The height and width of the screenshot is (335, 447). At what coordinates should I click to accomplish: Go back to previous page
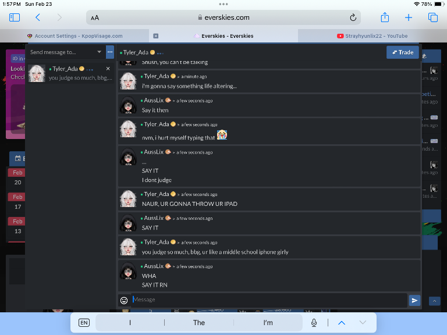(x=38, y=17)
